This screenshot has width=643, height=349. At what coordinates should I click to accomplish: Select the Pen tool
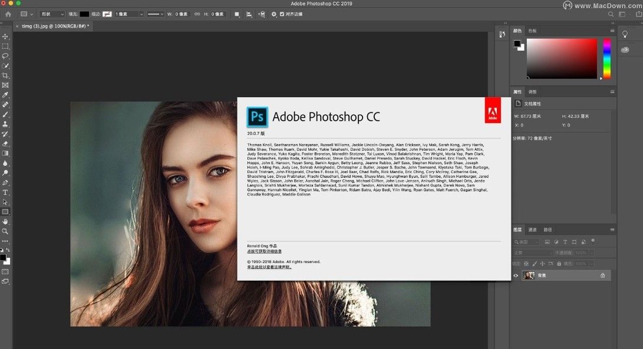click(5, 182)
